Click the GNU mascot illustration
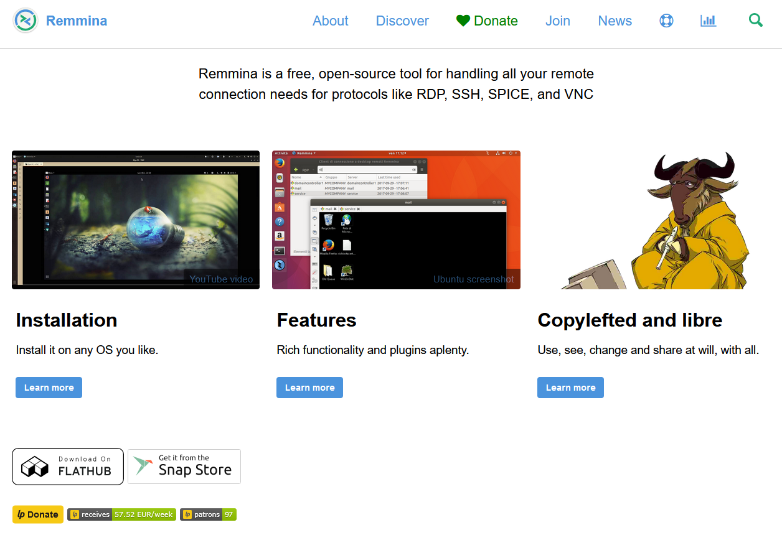Image resolution: width=782 pixels, height=535 pixels. pos(654,220)
